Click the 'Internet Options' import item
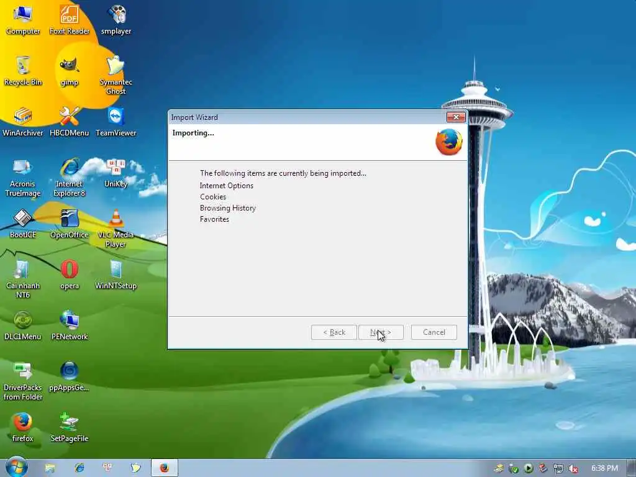The image size is (636, 477). click(226, 186)
